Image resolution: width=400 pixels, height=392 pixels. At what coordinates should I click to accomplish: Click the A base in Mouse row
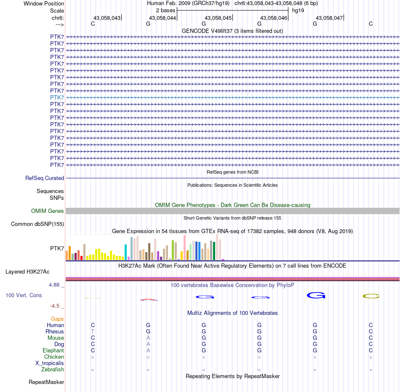click(148, 338)
